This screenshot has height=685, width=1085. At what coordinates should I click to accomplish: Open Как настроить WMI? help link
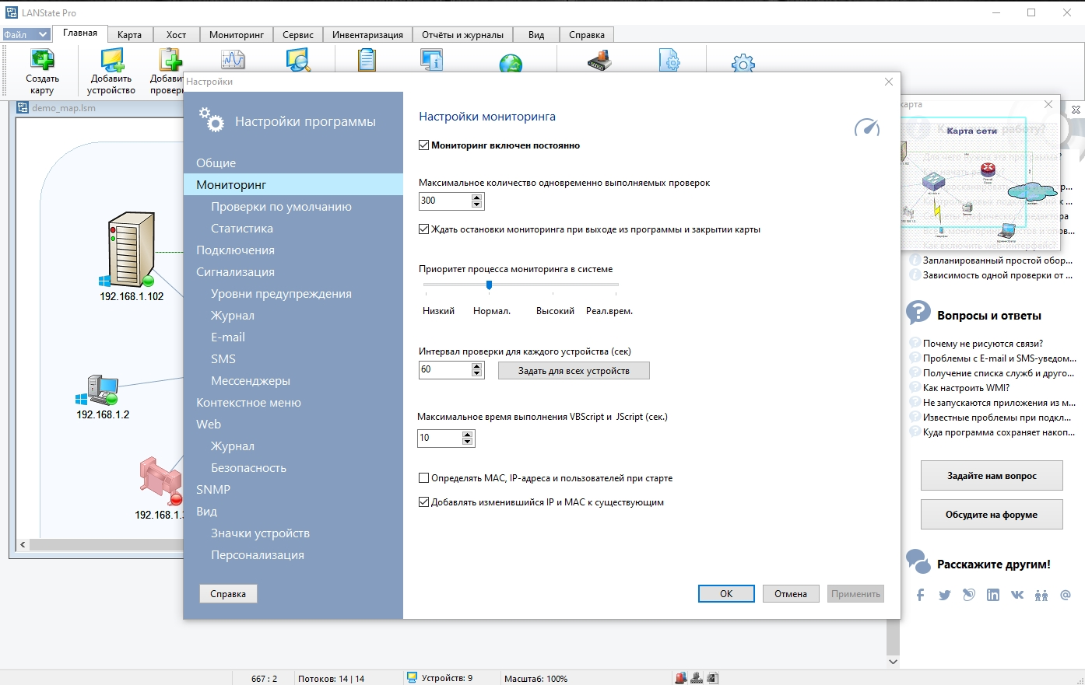click(x=966, y=388)
